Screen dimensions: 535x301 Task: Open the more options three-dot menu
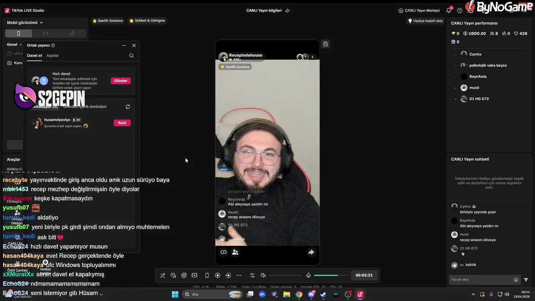(x=239, y=275)
